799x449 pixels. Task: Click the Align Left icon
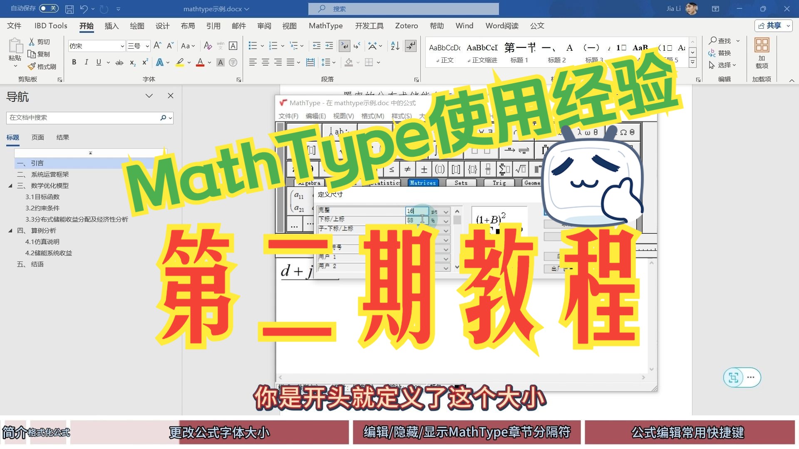point(253,62)
